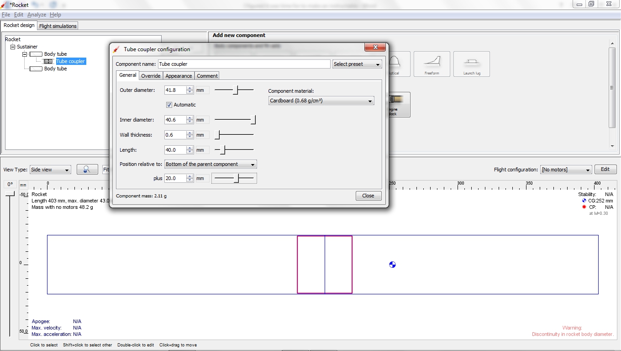Viewport: 621px width, 351px height.
Task: Collapse the Sustainer tree node
Action: tap(13, 47)
